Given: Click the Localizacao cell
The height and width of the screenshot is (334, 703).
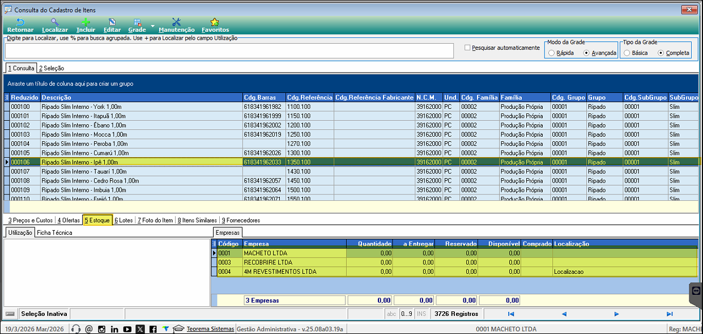Looking at the screenshot, I should (625, 272).
